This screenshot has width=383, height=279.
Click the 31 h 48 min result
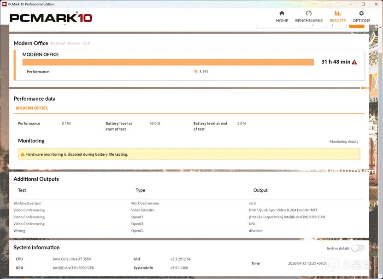pos(336,62)
